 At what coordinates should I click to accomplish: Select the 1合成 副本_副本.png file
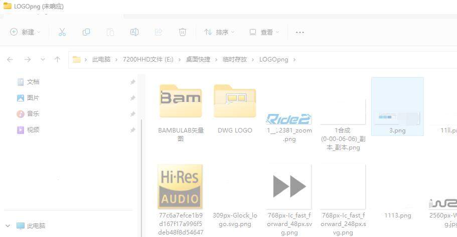343,125
